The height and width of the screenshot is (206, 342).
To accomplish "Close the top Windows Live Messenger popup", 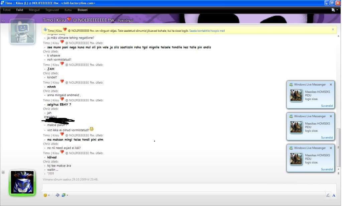I will [x=331, y=85].
